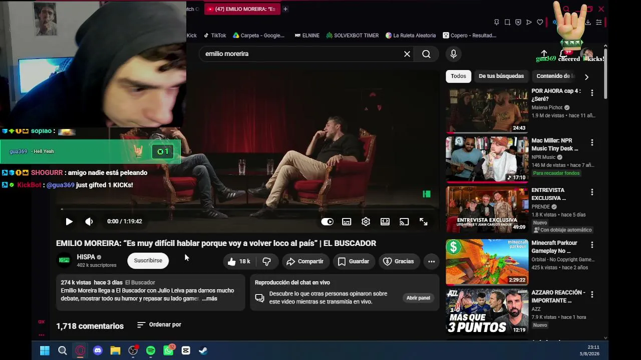Image resolution: width=641 pixels, height=360 pixels.
Task: Click the Gracias thanks button
Action: 399,261
